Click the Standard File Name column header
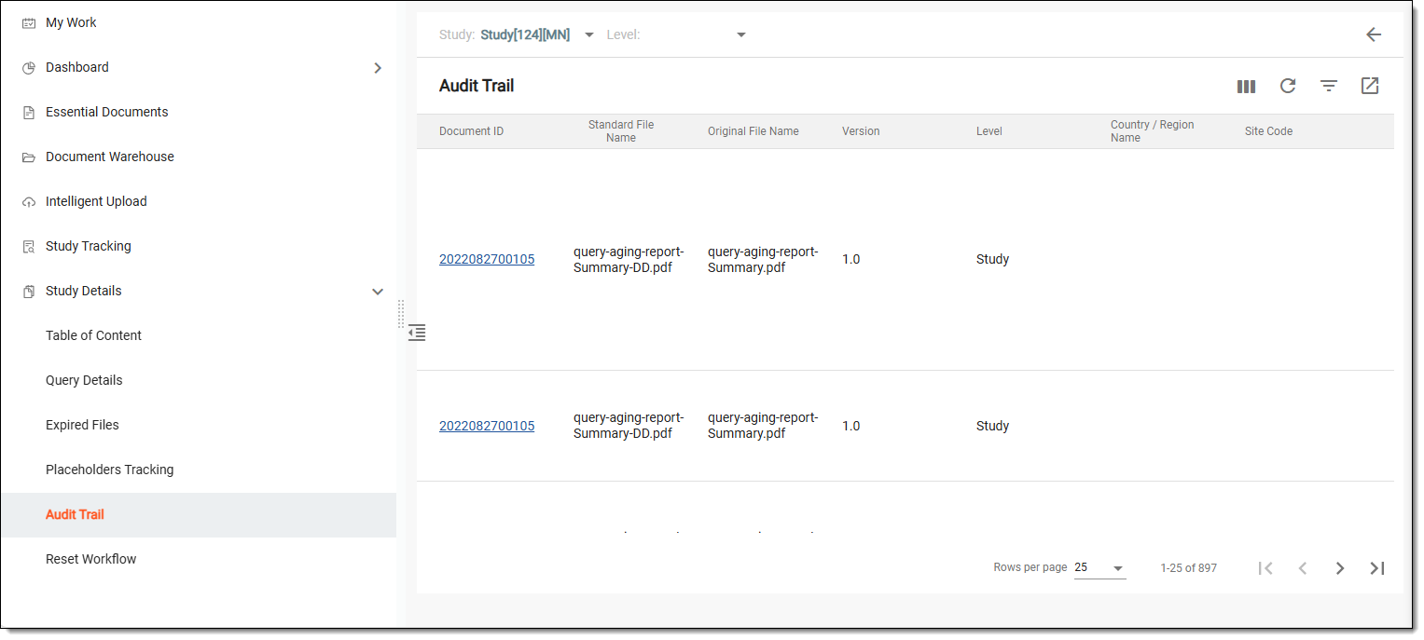The width and height of the screenshot is (1424, 640). click(621, 131)
